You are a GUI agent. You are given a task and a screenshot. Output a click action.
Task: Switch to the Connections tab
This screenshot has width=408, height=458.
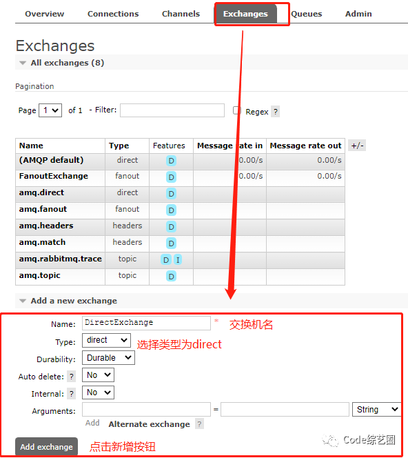[113, 14]
